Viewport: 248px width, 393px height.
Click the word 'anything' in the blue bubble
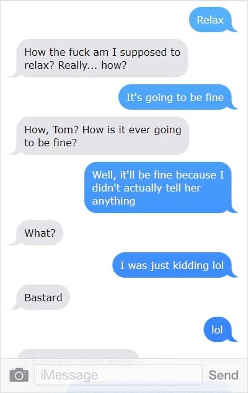pos(113,201)
